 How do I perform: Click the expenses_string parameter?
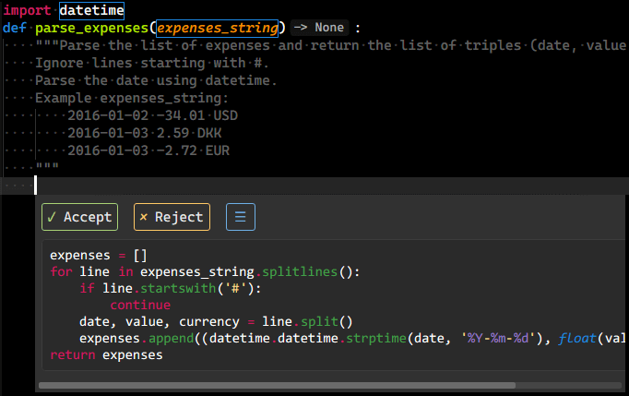217,28
